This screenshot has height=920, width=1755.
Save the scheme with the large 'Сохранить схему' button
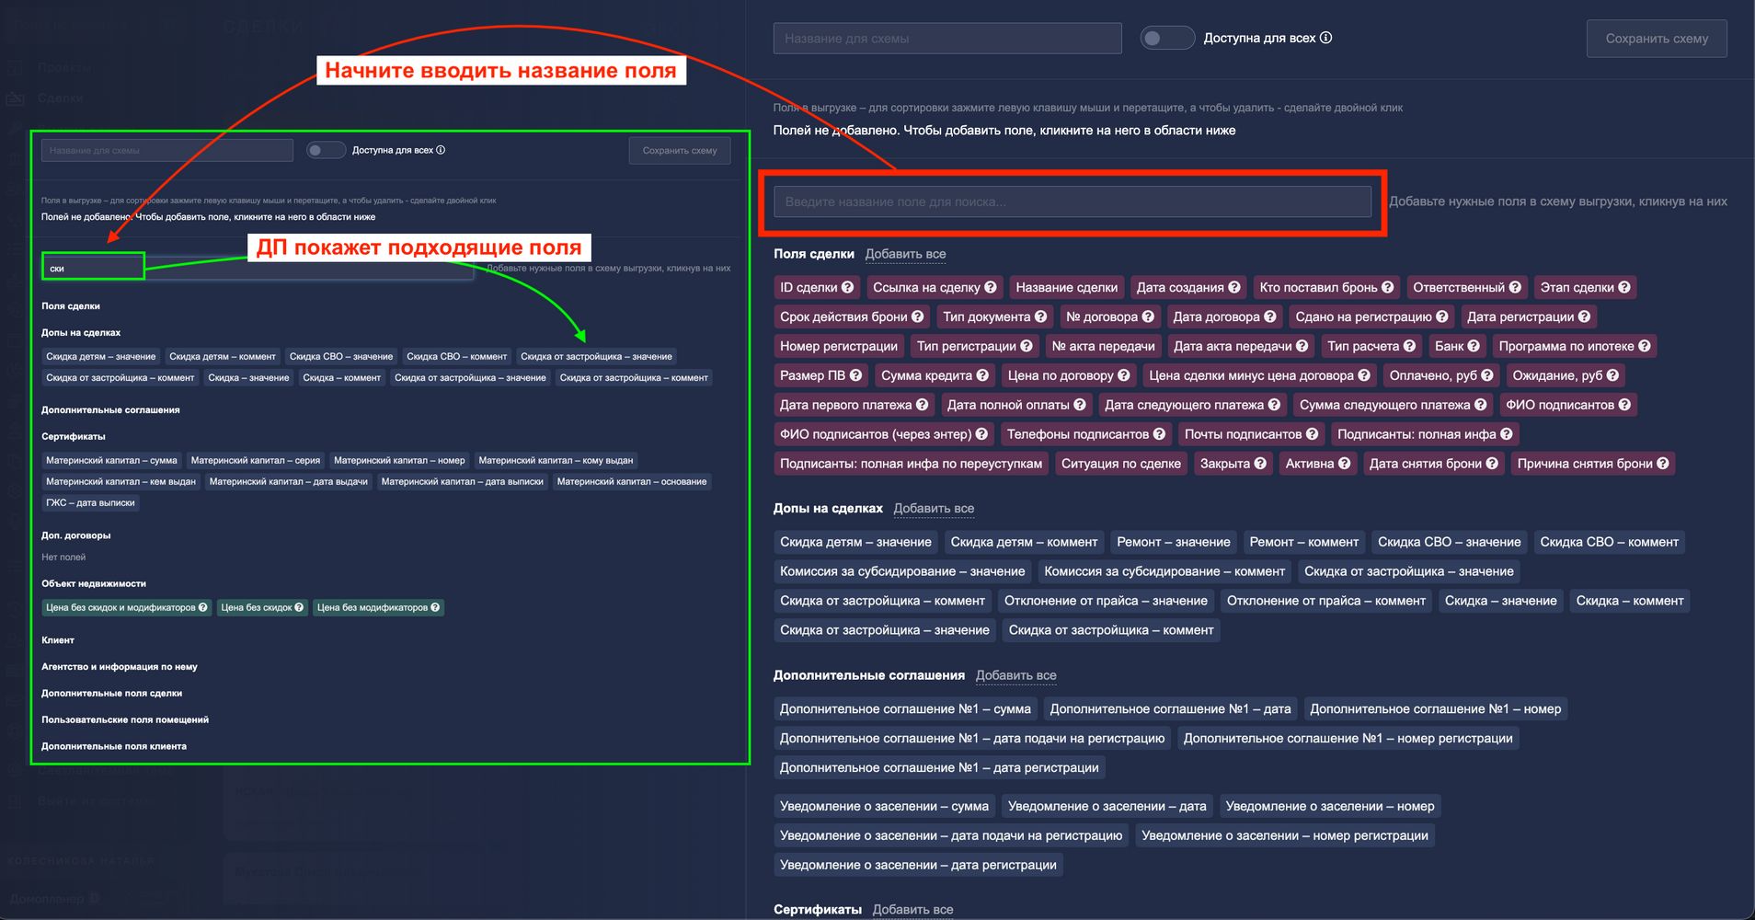click(x=1657, y=39)
